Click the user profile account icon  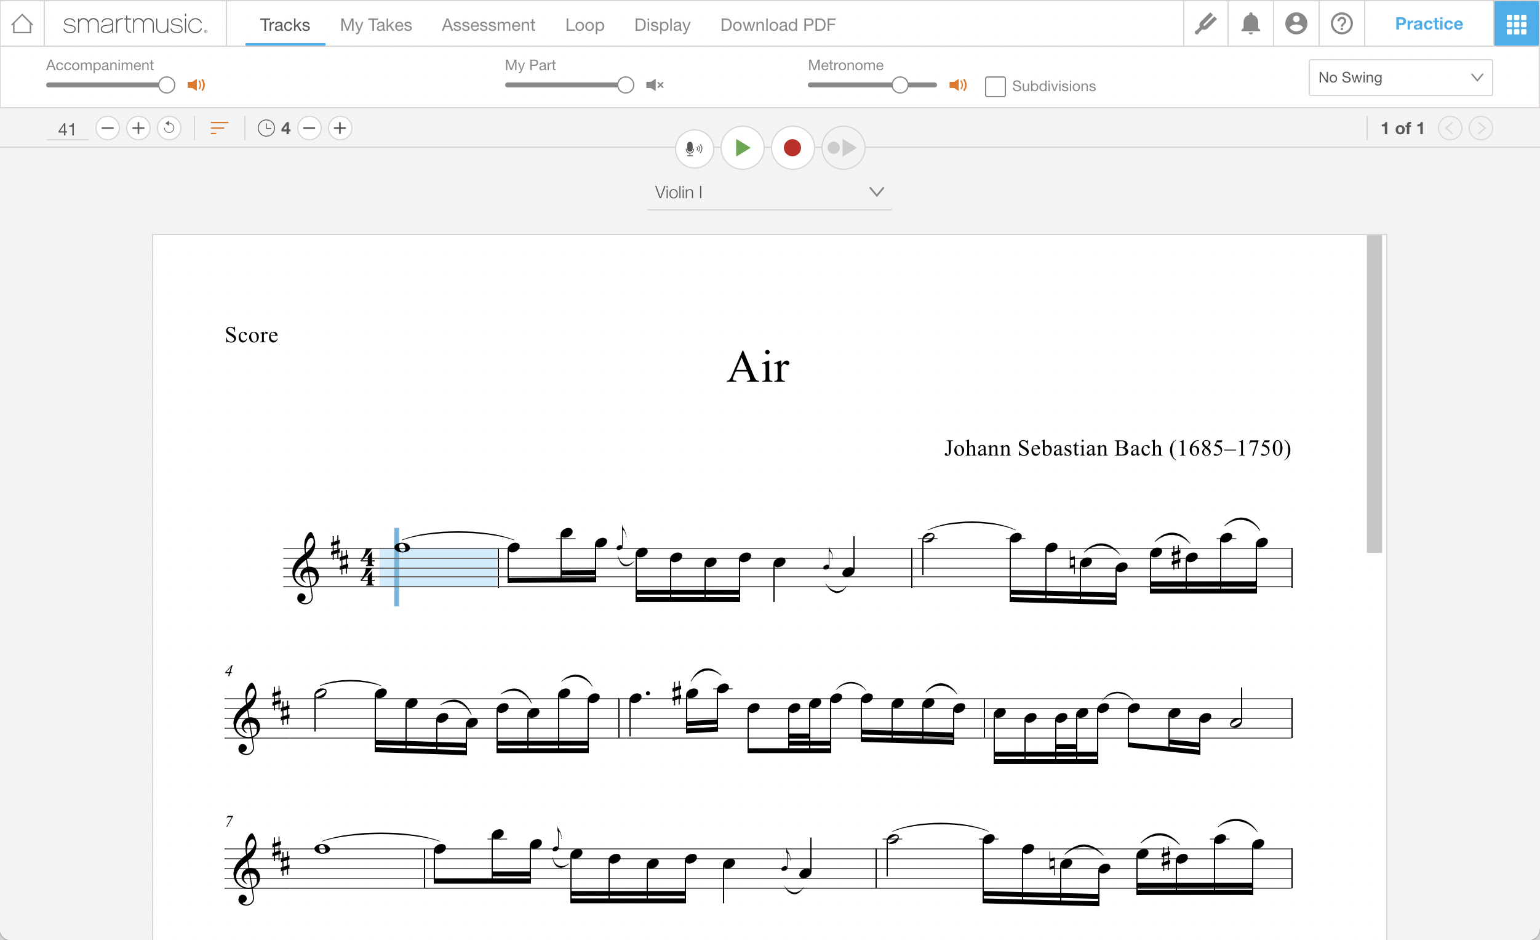pyautogui.click(x=1295, y=23)
